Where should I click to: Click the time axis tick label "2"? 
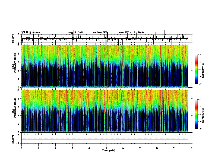55,148
